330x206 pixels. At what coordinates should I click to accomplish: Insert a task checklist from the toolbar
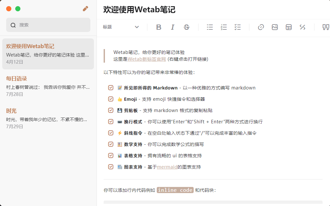pos(237,27)
